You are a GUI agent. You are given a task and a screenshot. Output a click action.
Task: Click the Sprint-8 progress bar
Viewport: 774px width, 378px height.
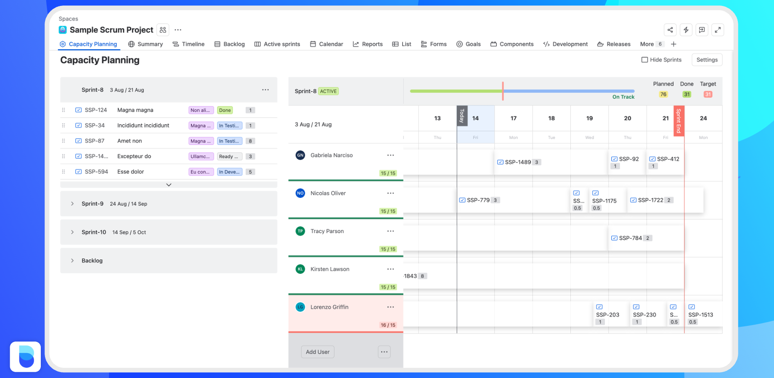pos(522,91)
